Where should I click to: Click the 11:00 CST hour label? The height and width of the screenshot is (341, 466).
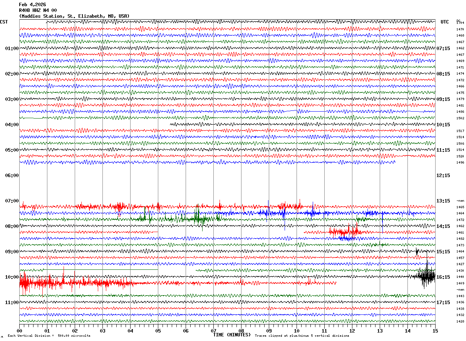(x=12, y=303)
